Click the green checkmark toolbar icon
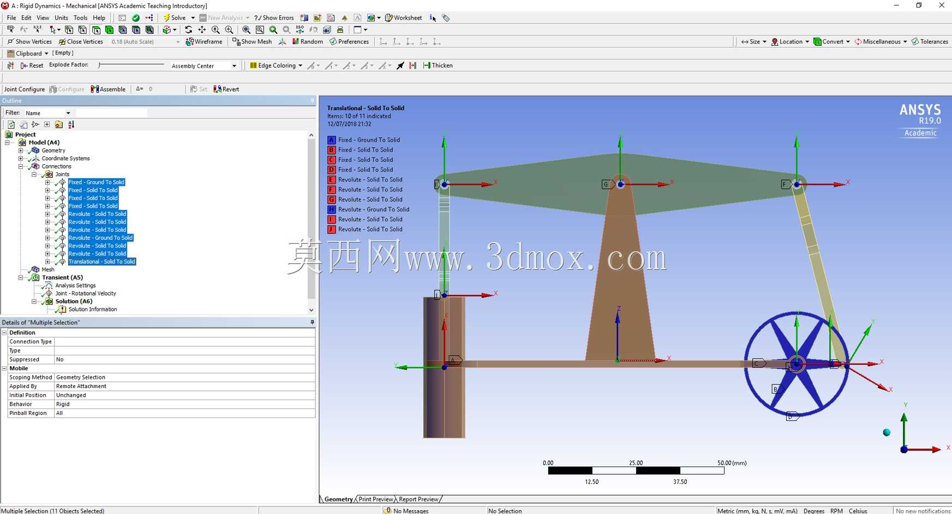The image size is (952, 514). (136, 18)
